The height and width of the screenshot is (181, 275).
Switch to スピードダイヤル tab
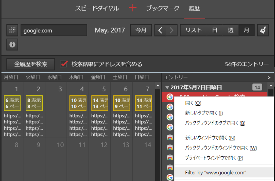coord(97,8)
